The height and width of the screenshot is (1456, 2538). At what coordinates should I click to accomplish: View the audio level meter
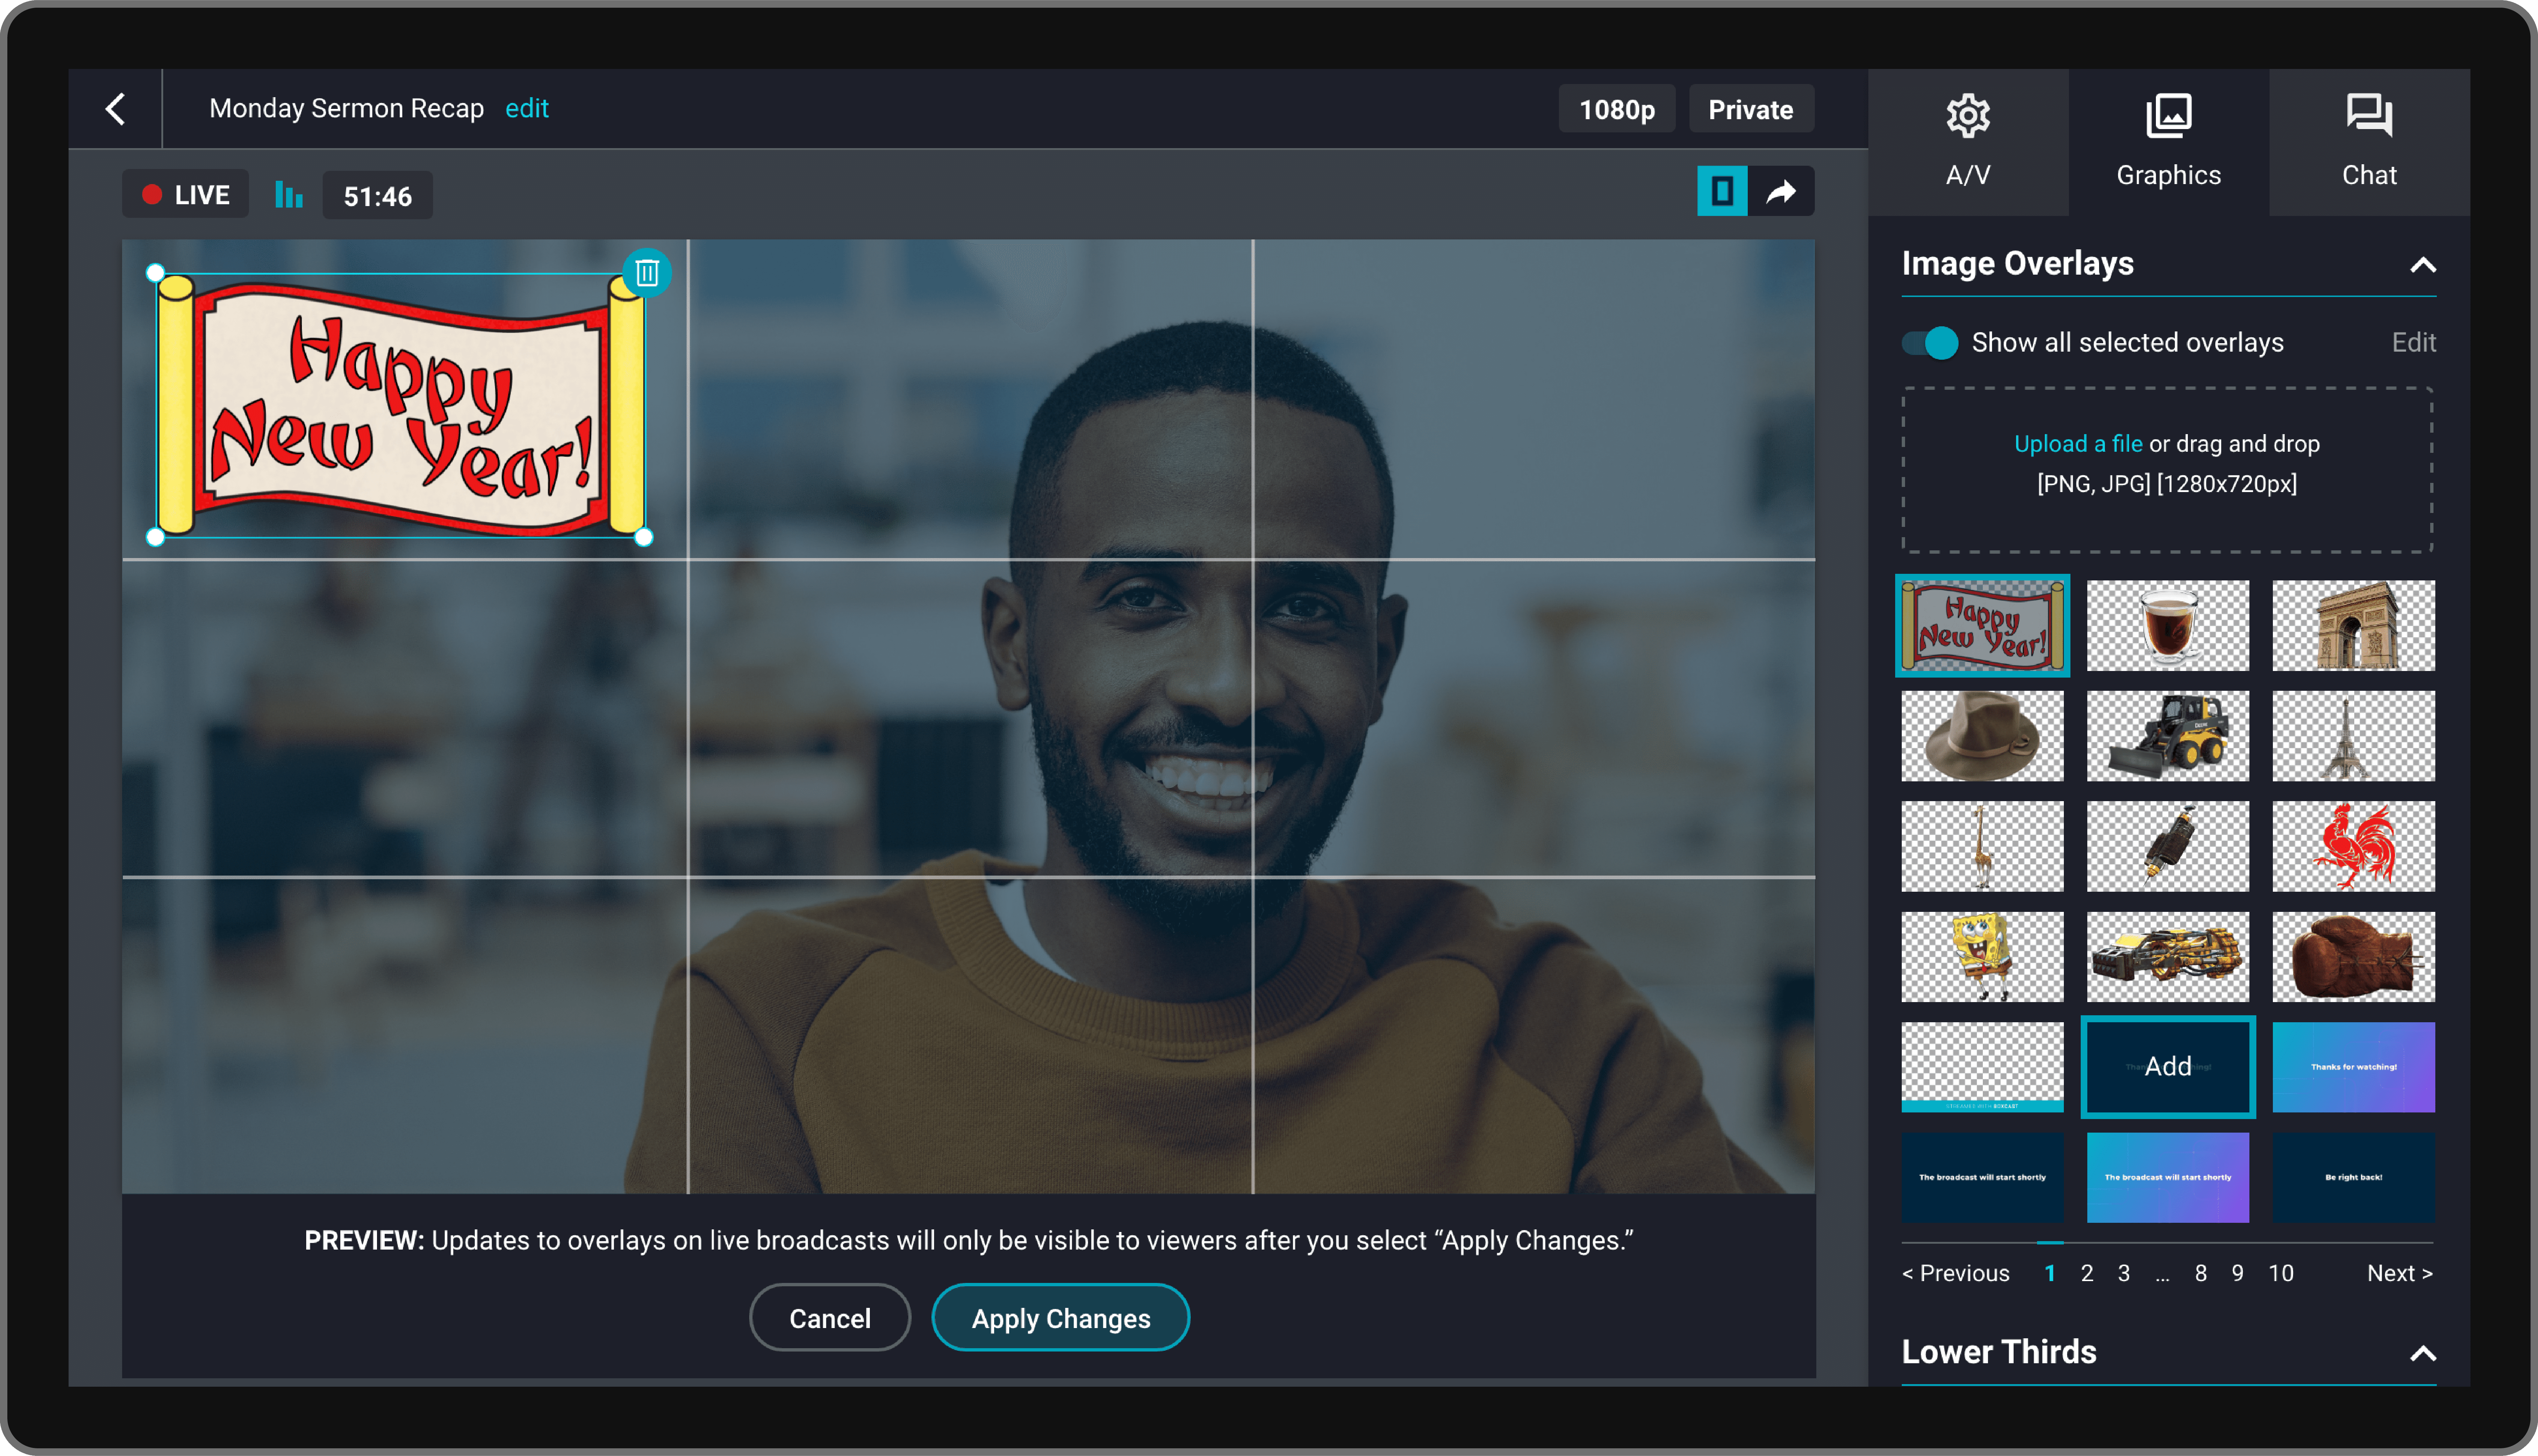tap(289, 195)
